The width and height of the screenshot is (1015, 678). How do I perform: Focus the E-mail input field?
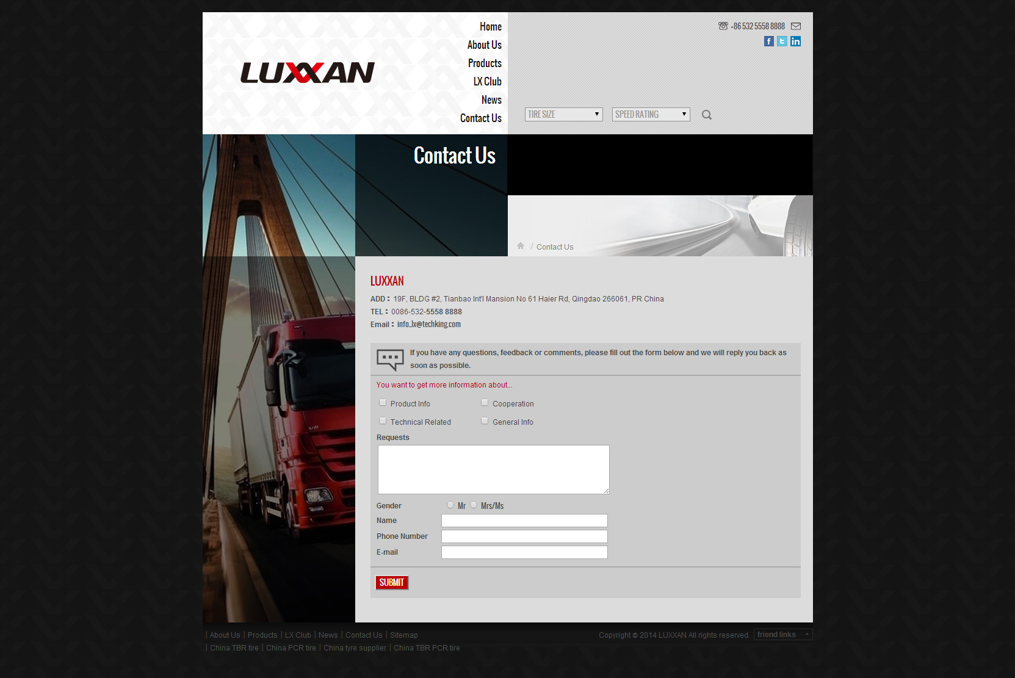click(x=525, y=552)
